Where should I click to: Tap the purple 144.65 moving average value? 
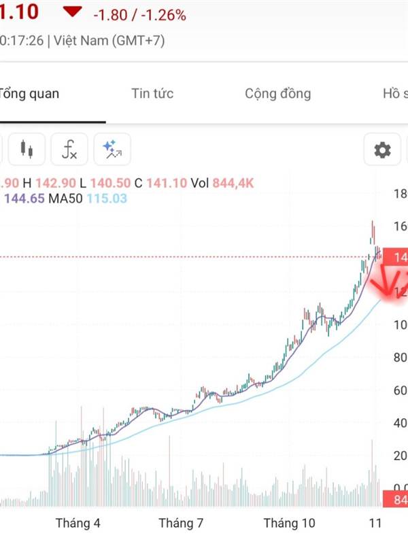[24, 199]
